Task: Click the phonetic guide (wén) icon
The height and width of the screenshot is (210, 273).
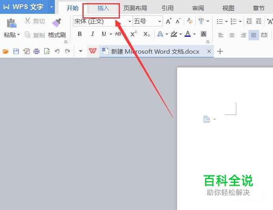Action: (201, 21)
